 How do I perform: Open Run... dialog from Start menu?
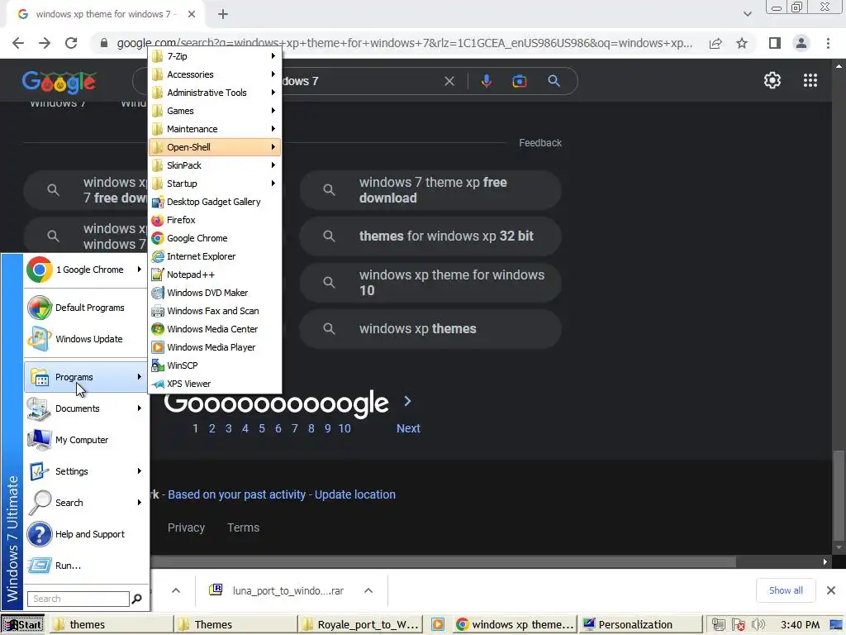click(86, 566)
